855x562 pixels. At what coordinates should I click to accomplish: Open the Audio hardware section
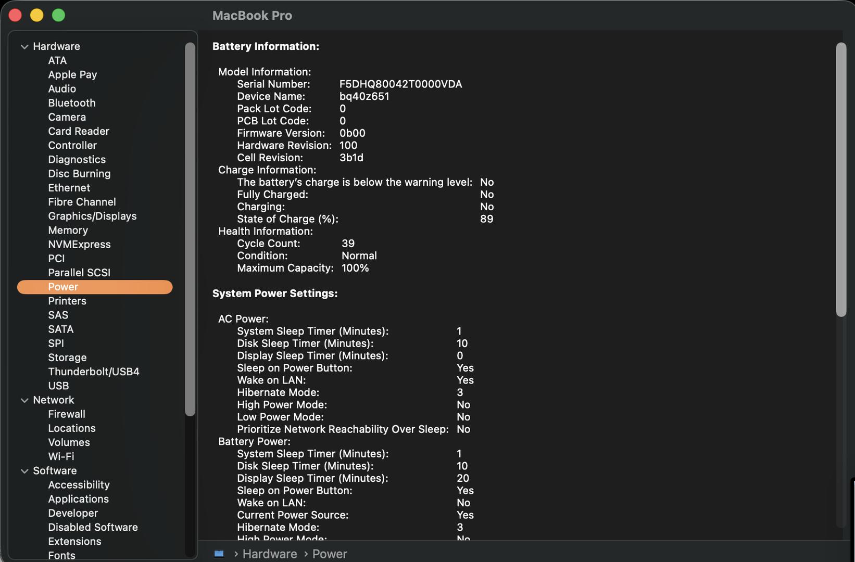pyautogui.click(x=62, y=88)
